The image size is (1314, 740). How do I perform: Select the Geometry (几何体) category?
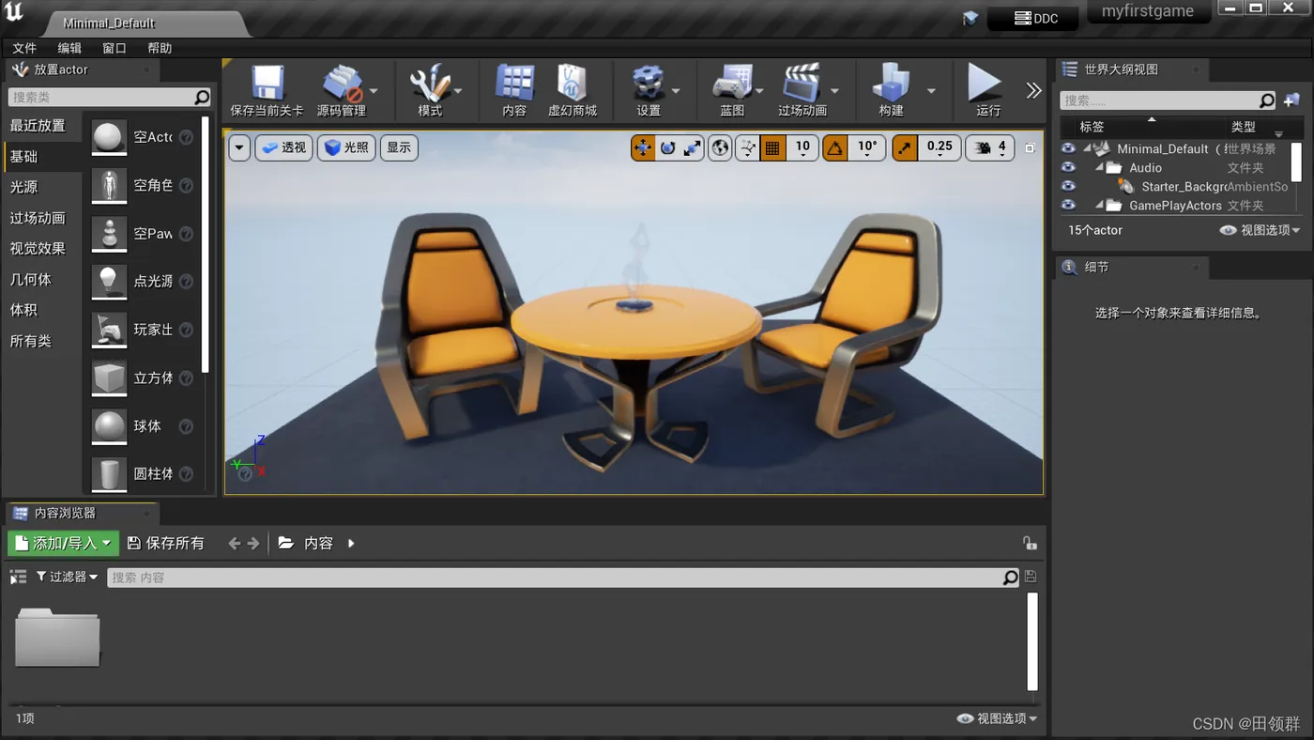31,280
